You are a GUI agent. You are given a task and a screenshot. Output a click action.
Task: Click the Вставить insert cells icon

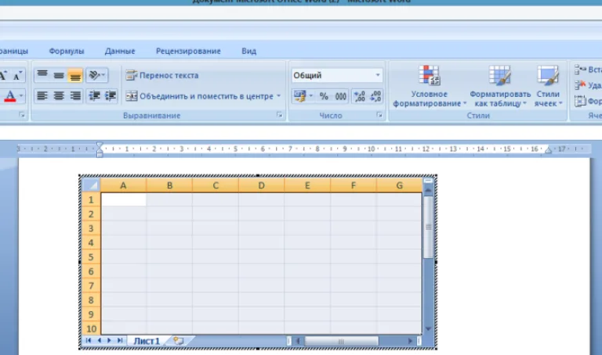580,70
